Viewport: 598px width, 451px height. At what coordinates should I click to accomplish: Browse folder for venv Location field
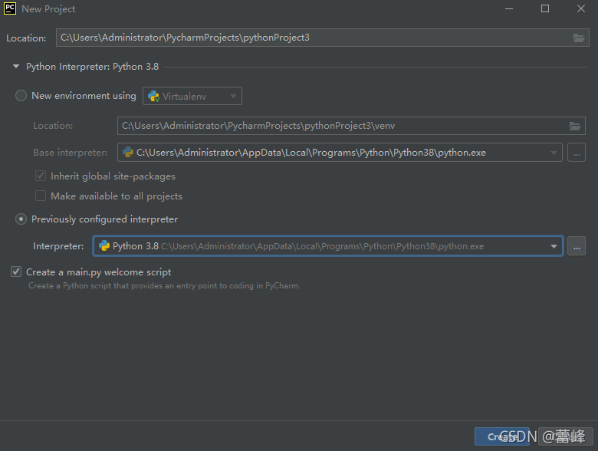point(575,126)
